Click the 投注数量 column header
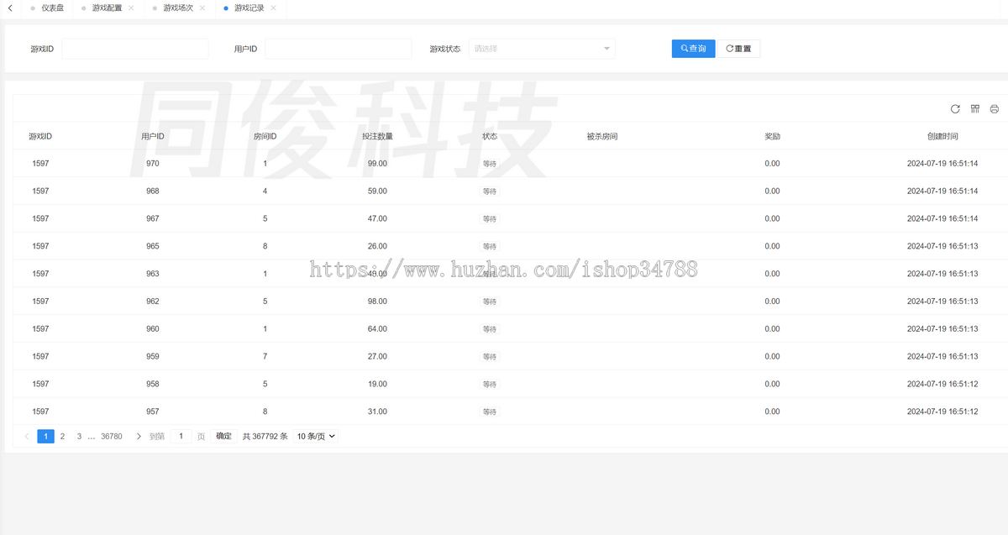 click(377, 136)
